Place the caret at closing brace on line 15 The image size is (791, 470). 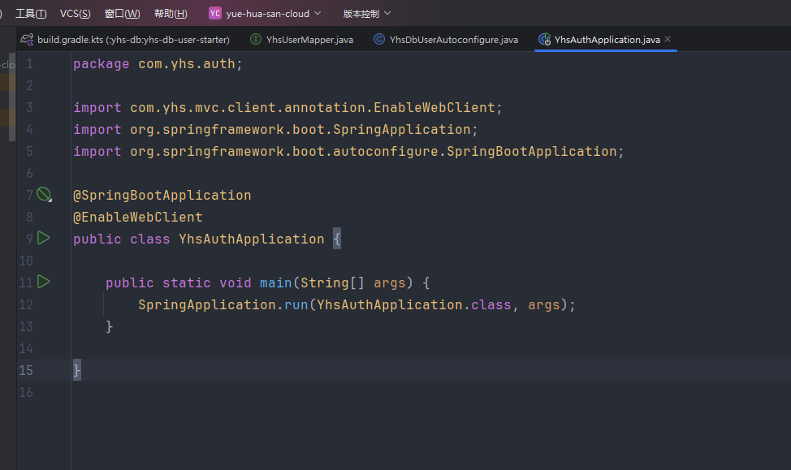(76, 371)
